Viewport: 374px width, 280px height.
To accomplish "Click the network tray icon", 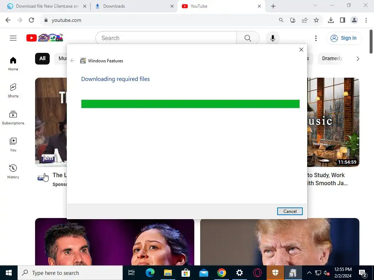I will tap(318, 273).
